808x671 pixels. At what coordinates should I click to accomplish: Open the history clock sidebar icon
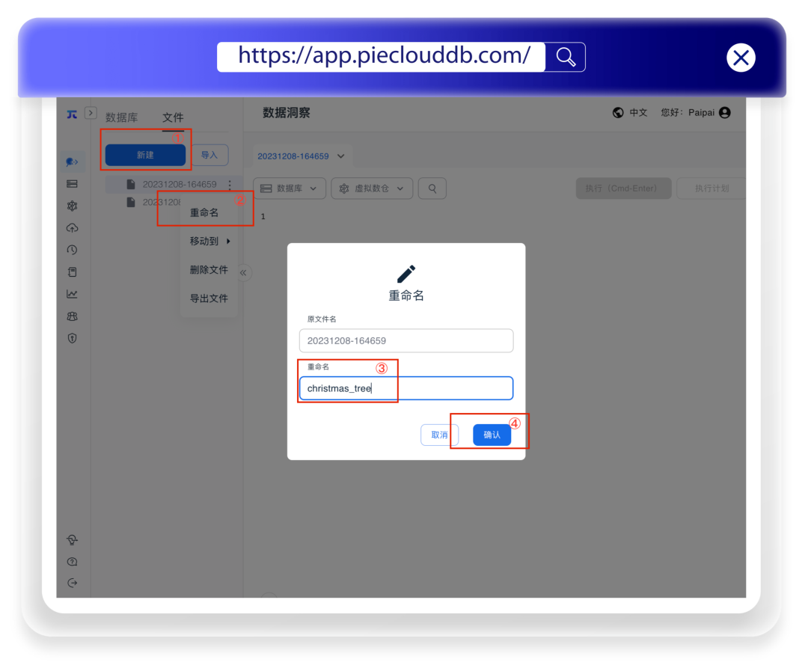coord(72,250)
